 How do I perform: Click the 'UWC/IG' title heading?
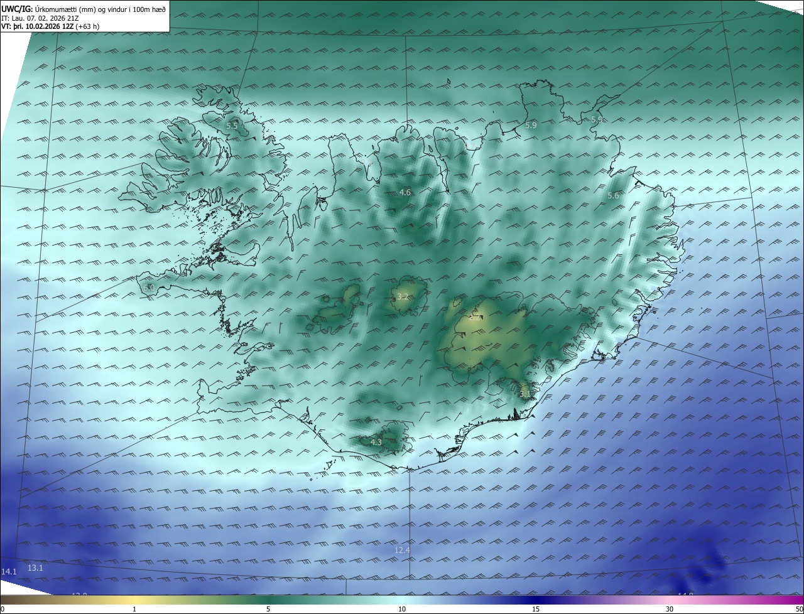pos(17,9)
